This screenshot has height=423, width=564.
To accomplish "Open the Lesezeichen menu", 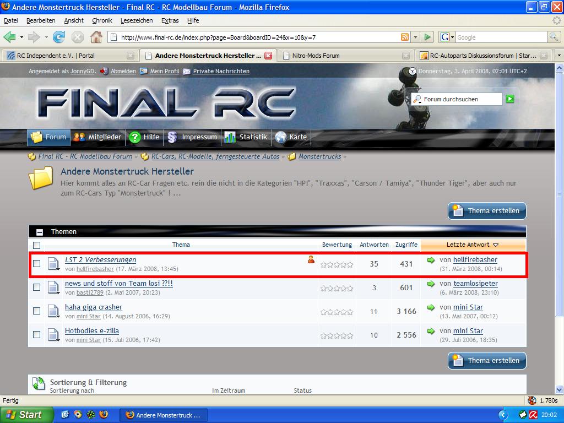I will 137,20.
